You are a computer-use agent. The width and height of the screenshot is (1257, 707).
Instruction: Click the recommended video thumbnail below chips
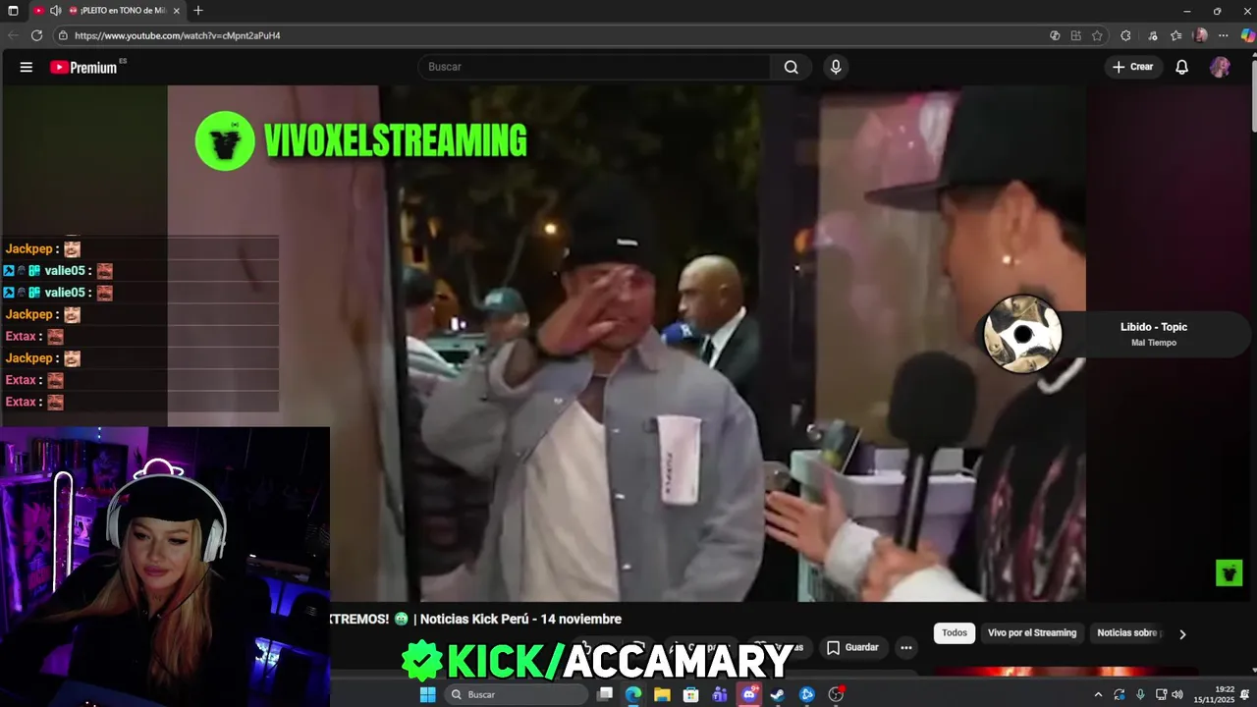(1066, 672)
